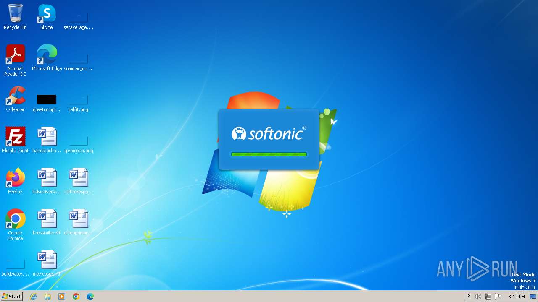Screen dimensions: 538x302
Task: Select the buildwater desktop file
Action: 15,268
